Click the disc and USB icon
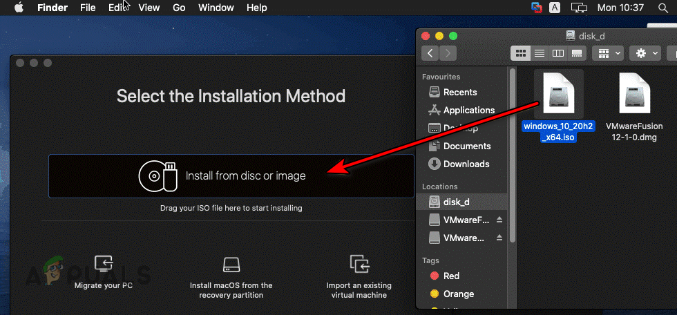This screenshot has height=315, width=677. coord(158,176)
